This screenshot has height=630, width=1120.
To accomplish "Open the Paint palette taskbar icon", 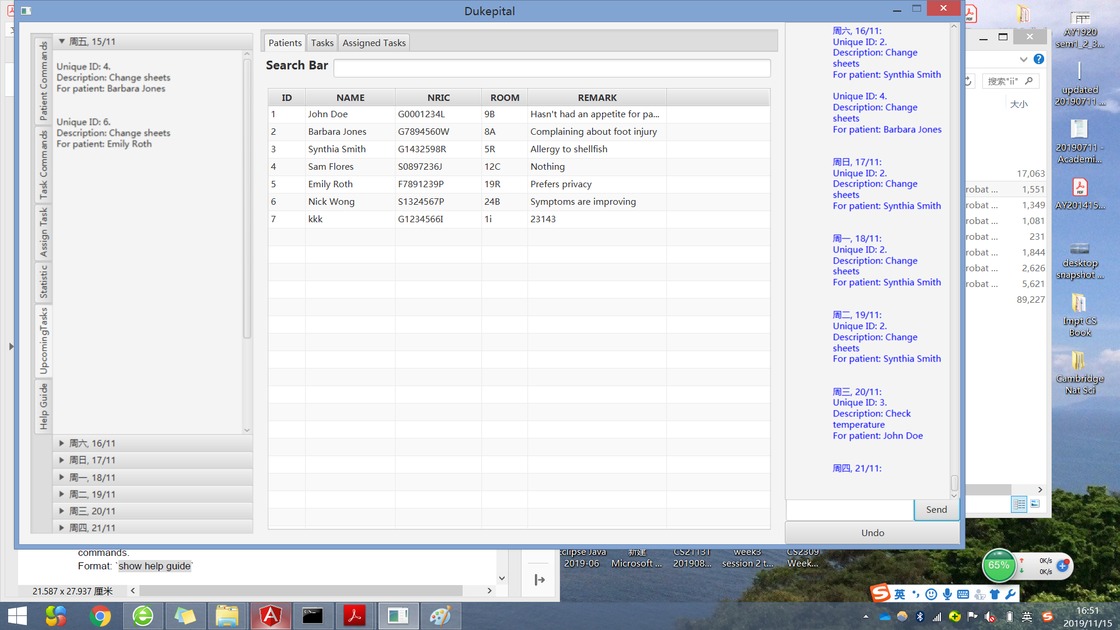I will [x=440, y=616].
